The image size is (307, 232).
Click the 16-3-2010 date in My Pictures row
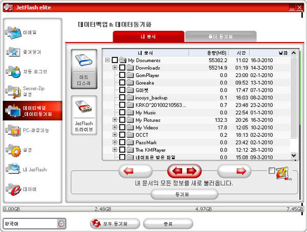(x=262, y=120)
